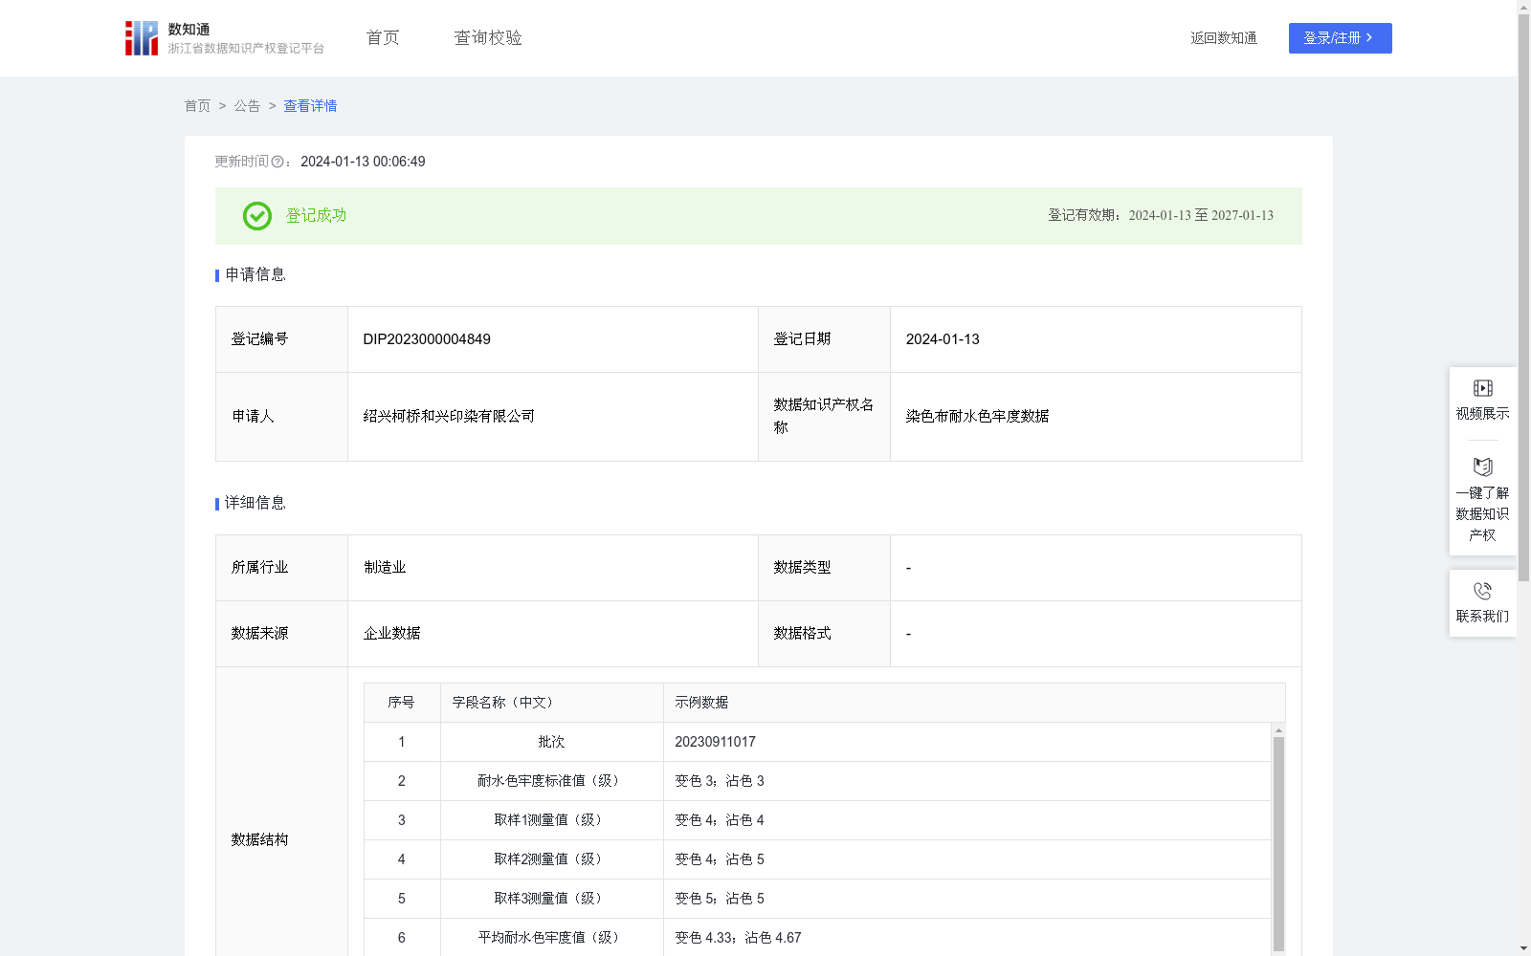Click the 取样3测量值（级） field row
The image size is (1531, 956).
817,899
